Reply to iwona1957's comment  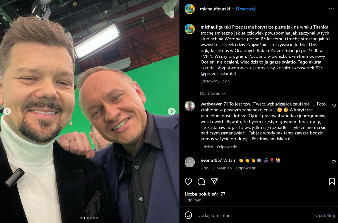click(246, 168)
